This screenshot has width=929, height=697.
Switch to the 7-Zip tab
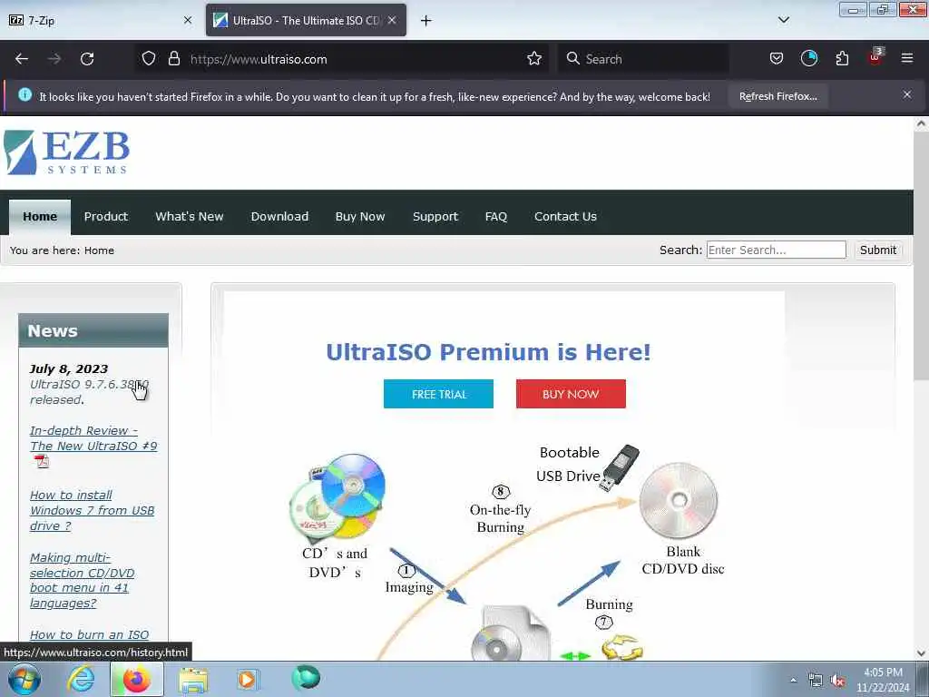[x=101, y=20]
